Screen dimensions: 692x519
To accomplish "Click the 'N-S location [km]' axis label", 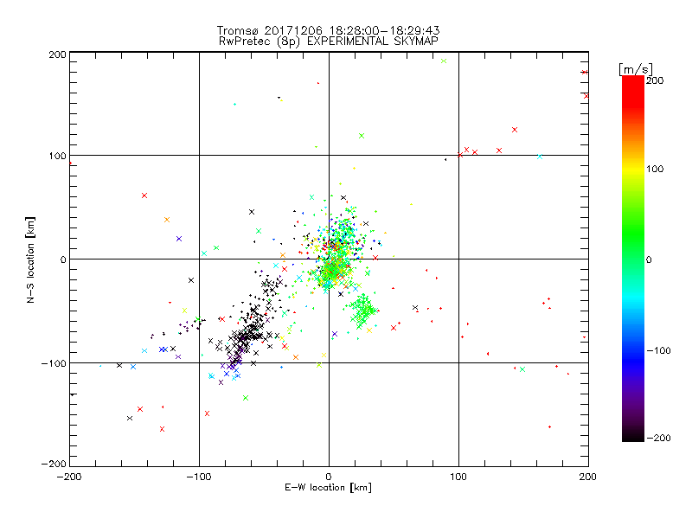I will (x=30, y=259).
